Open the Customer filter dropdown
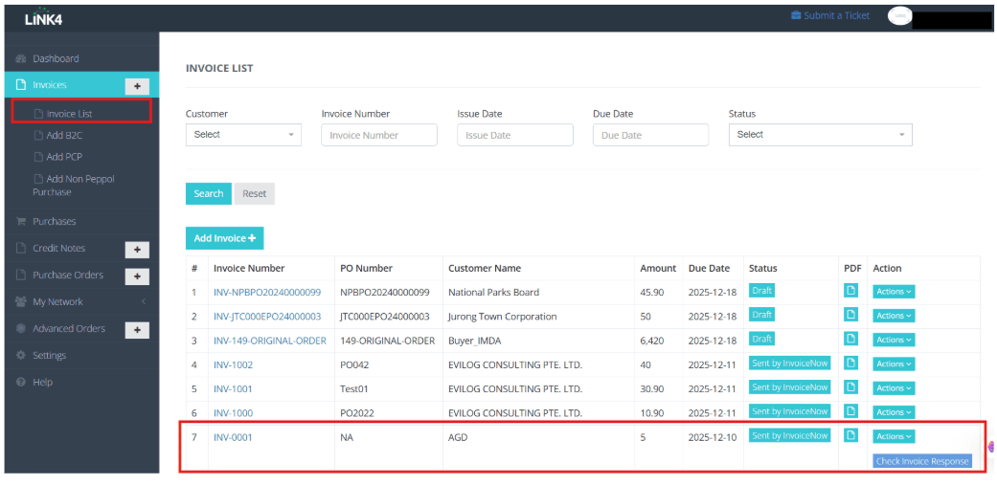The width and height of the screenshot is (997, 485). click(x=243, y=135)
